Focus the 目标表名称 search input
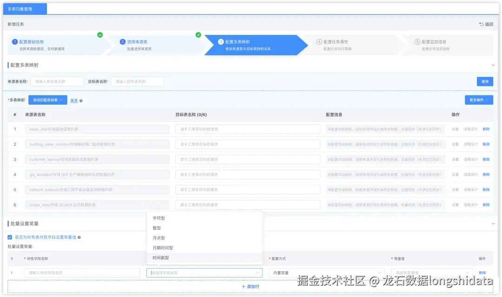Viewport: 502px width, 297px height. 137,82
